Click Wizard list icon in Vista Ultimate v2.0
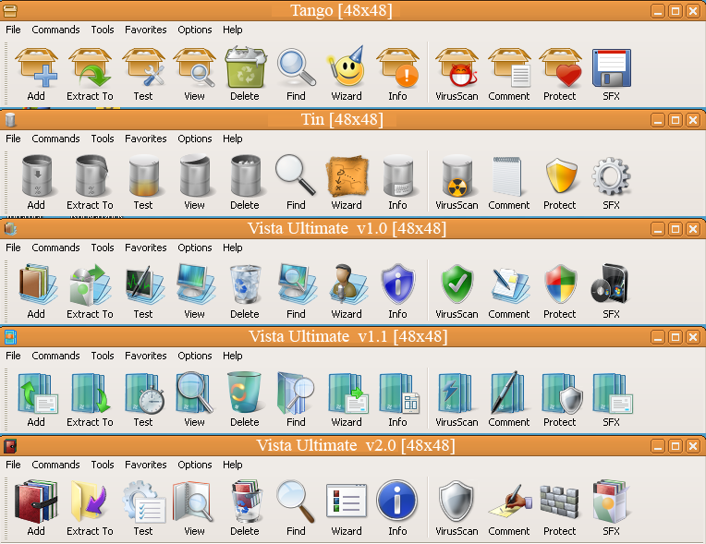The image size is (706, 544). point(347,501)
